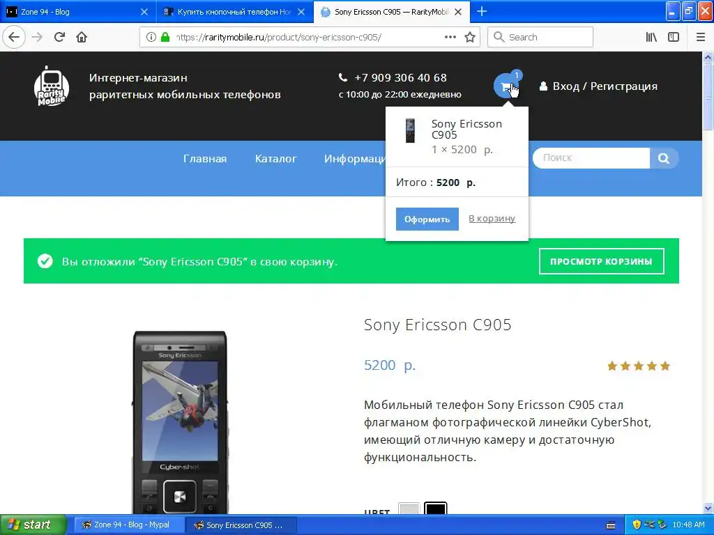Screen dimensions: 714x535
Task: Select the black color swatch
Action: 435,509
